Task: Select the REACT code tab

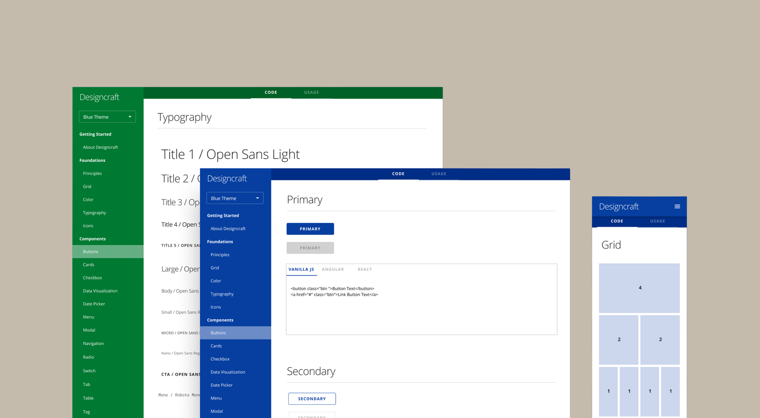Action: (365, 269)
